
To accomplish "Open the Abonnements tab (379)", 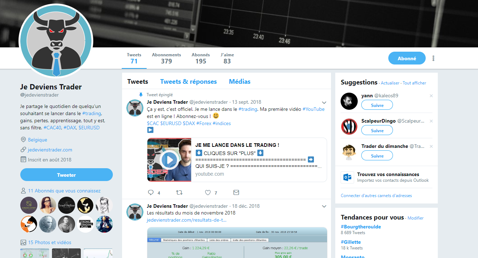I will coord(167,58).
